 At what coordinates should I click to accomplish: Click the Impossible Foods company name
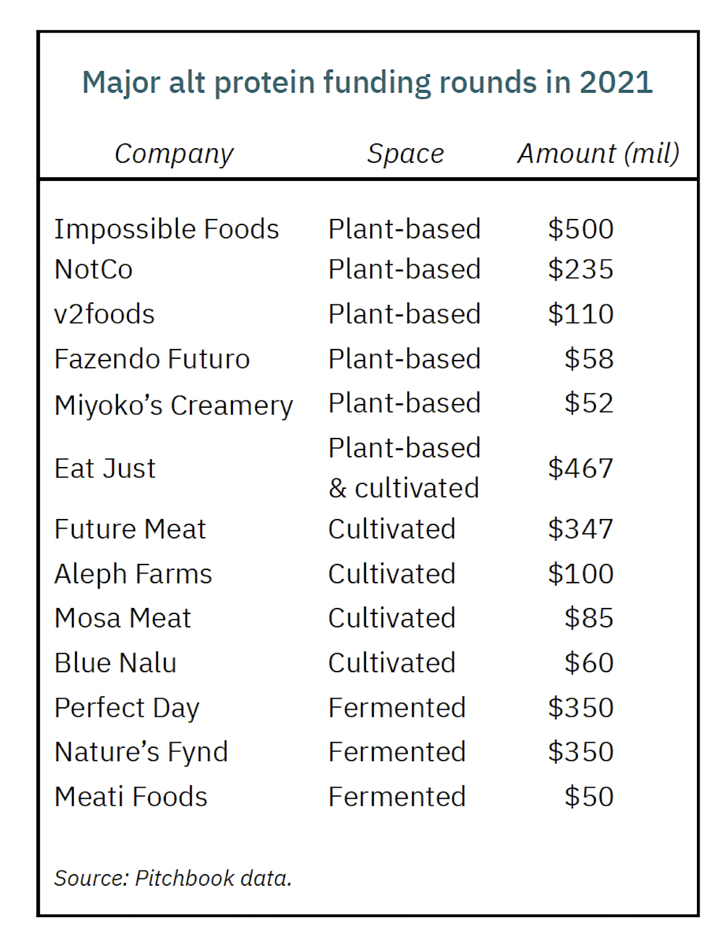pos(166,229)
